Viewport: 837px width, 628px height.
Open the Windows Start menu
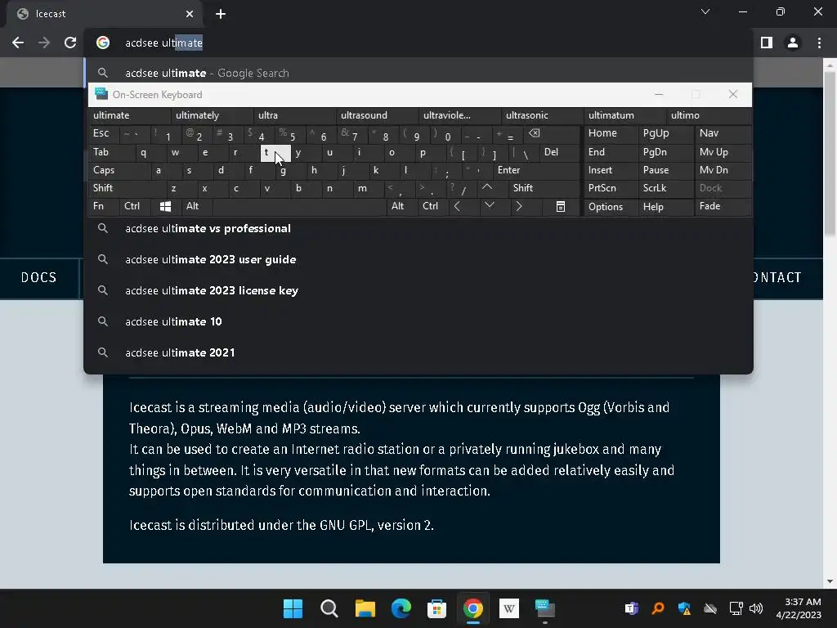click(x=293, y=608)
